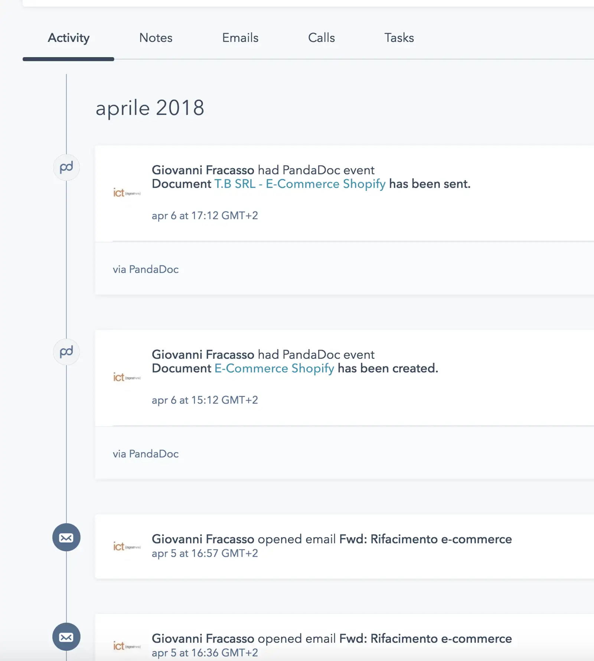Click the PandaDoc icon on the created document event
Screen dimensions: 594x661
pyautogui.click(x=66, y=352)
